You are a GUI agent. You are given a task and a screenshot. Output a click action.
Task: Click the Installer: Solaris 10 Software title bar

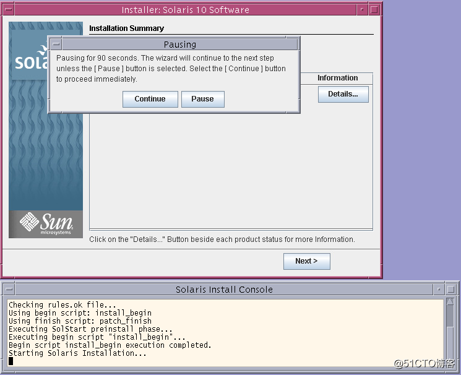(x=185, y=10)
